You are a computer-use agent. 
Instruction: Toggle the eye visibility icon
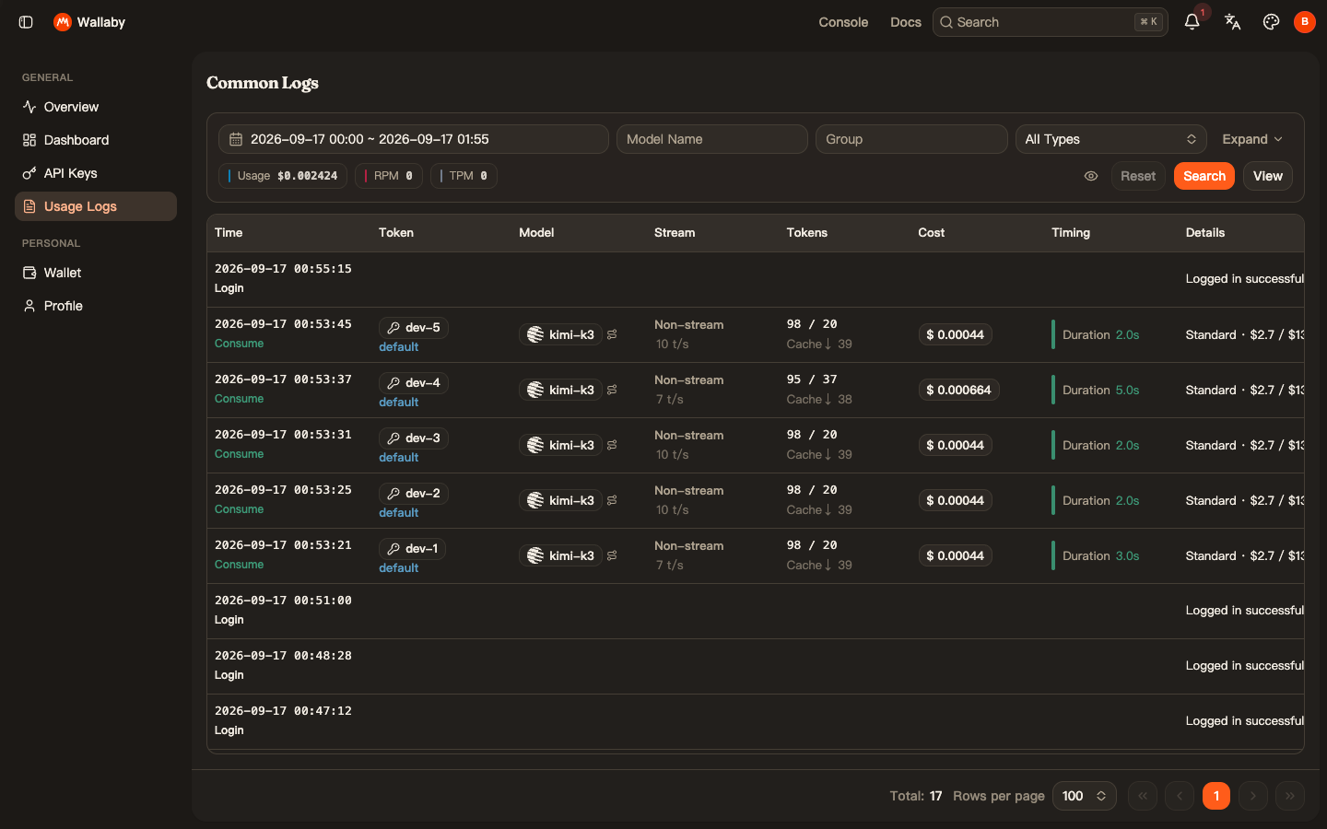[x=1091, y=176]
